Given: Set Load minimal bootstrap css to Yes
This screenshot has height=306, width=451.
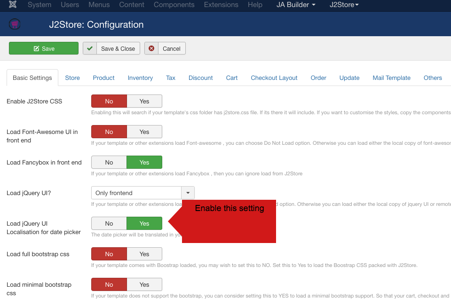Looking at the screenshot, I should coord(144,284).
